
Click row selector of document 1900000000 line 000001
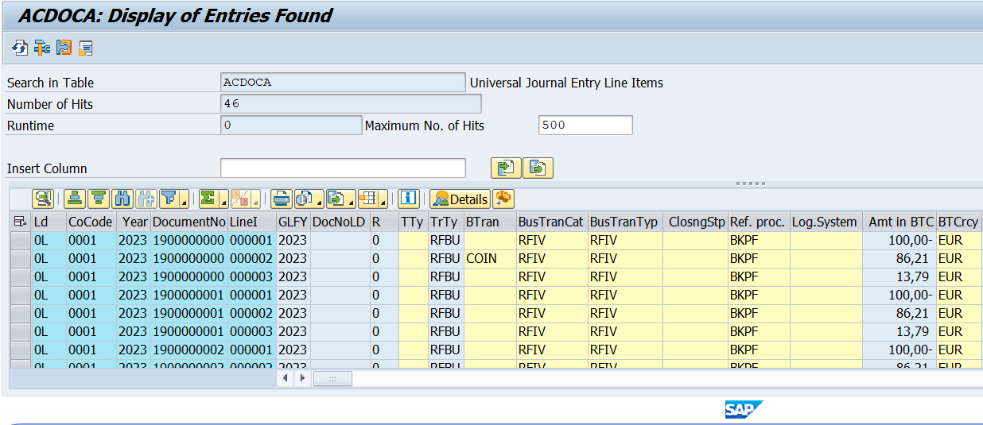[20, 240]
